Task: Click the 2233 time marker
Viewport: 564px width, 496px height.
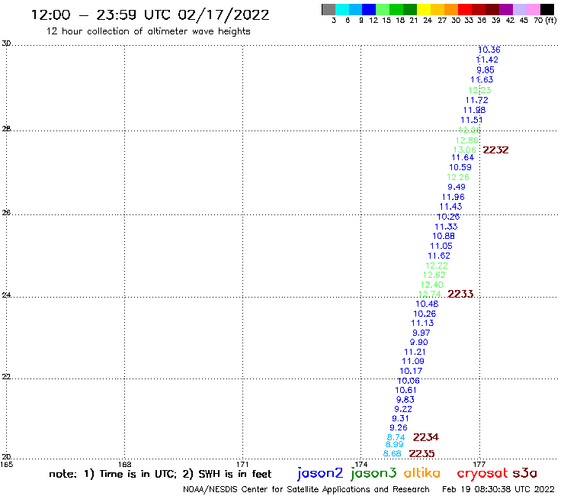Action: (x=460, y=294)
